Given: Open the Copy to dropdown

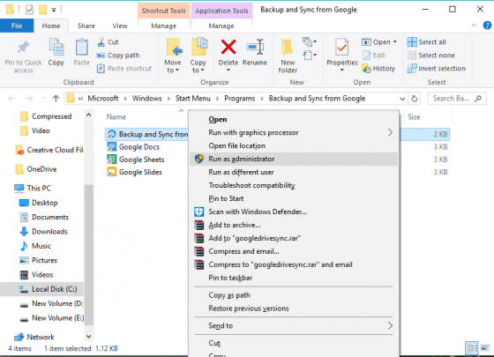Looking at the screenshot, I should (198, 66).
